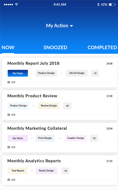The image size is (118, 192).
Task: Select the UX/UI Design tag
Action: (x=77, y=73)
